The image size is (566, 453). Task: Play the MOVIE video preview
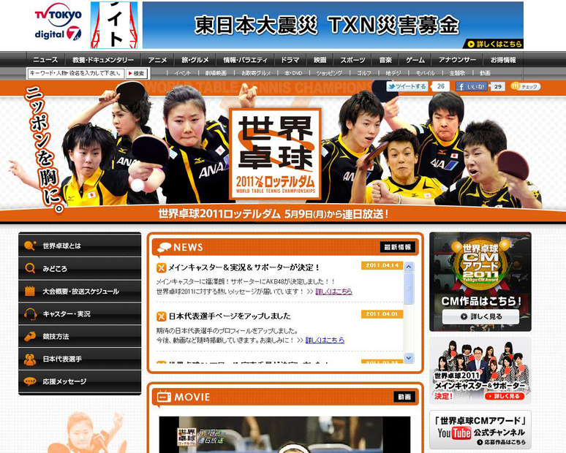pyautogui.click(x=284, y=435)
